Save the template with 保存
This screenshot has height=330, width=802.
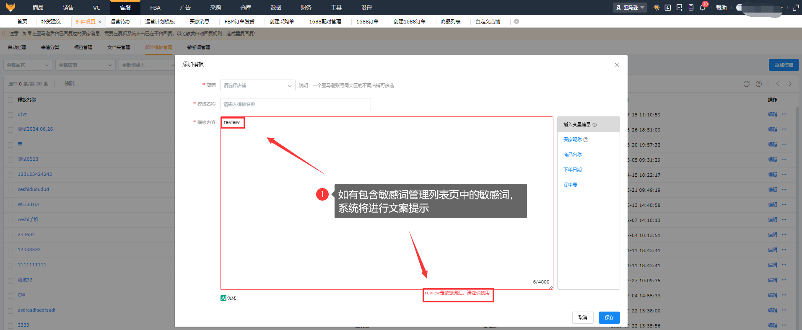[x=609, y=317]
